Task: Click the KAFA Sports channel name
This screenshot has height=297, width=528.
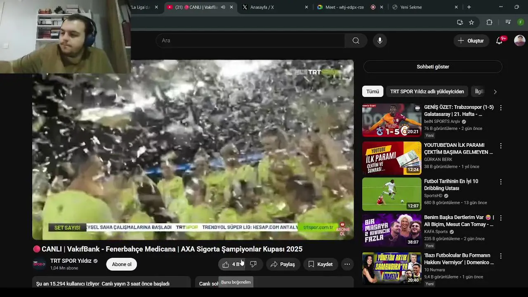Action: tap(436, 232)
